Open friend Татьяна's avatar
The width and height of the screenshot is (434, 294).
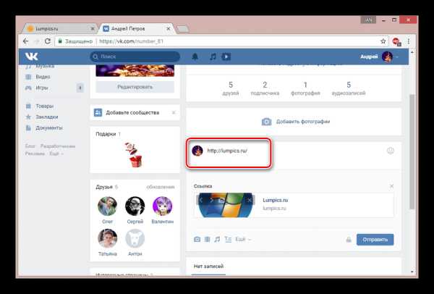click(x=107, y=238)
